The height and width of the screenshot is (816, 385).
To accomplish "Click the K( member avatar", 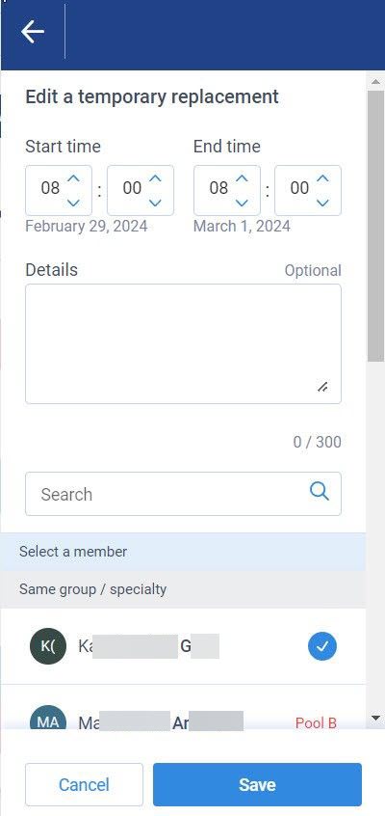I will (x=48, y=646).
